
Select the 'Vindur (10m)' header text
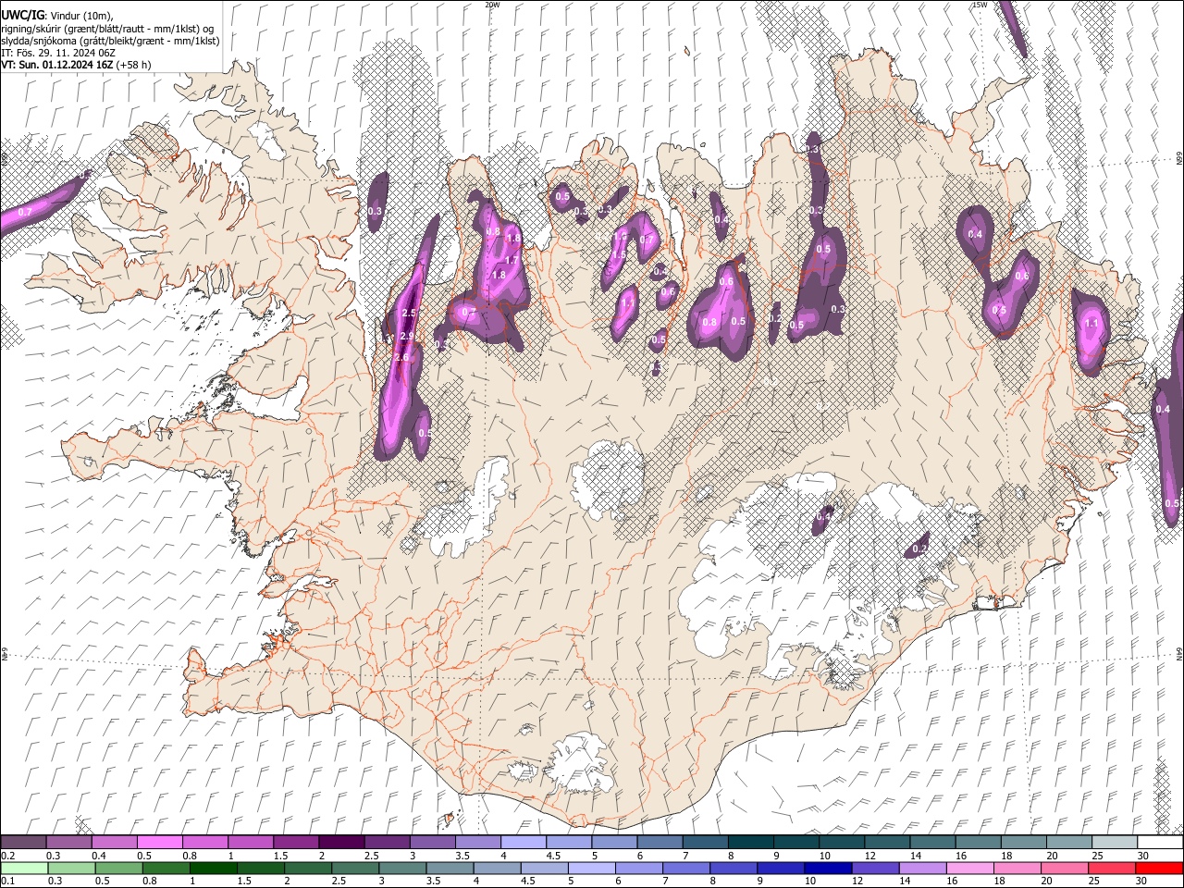pyautogui.click(x=80, y=16)
